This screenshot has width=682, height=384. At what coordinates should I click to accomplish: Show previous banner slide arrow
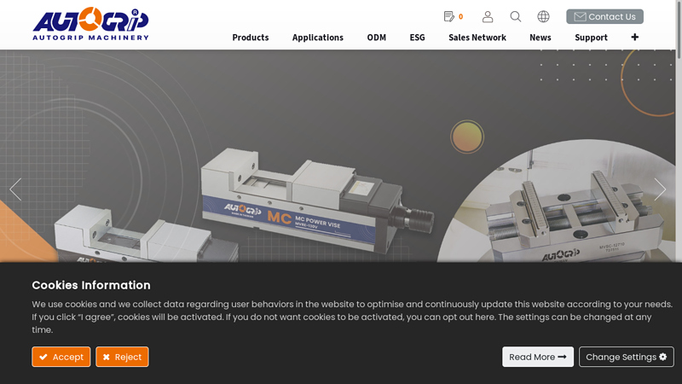[x=15, y=189]
